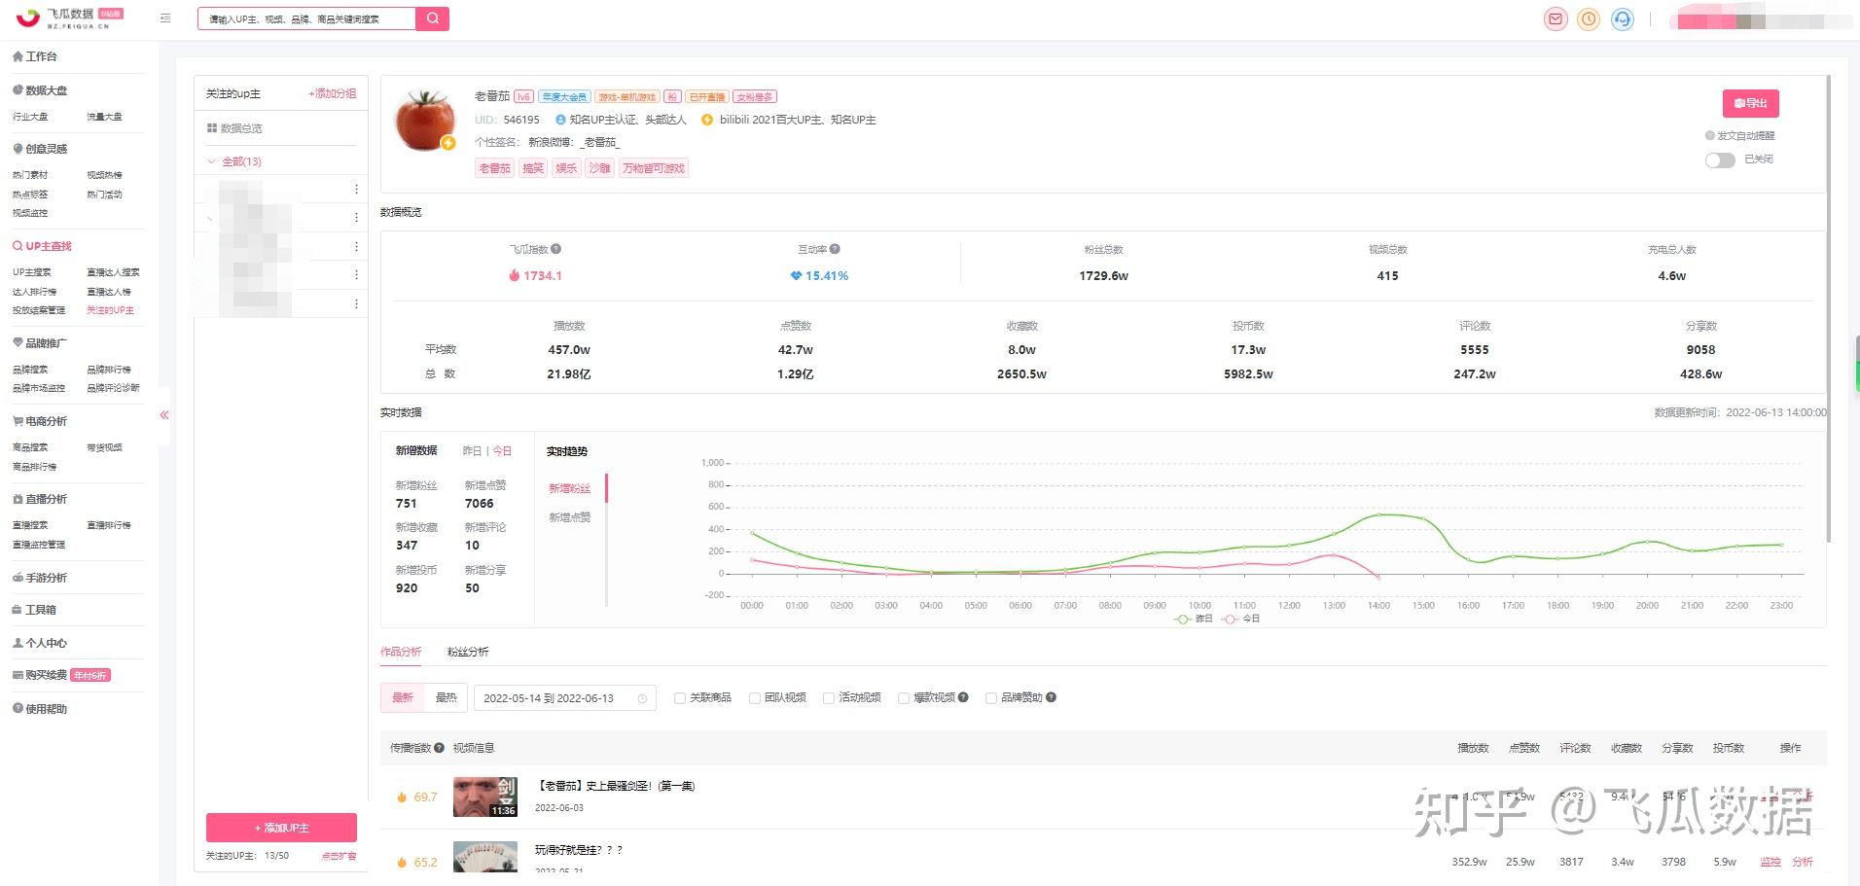Switch to the 粉丝分析 tab
The height and width of the screenshot is (886, 1860).
click(468, 652)
